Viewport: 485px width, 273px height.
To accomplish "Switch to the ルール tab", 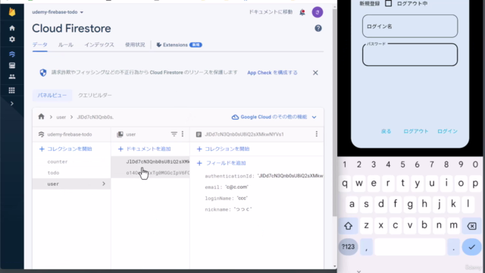I will (66, 45).
